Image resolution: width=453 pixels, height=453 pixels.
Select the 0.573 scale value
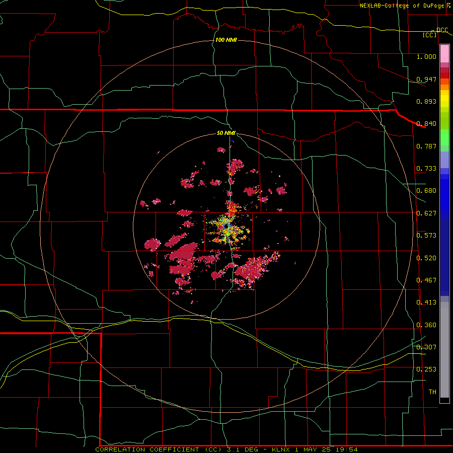(426, 236)
